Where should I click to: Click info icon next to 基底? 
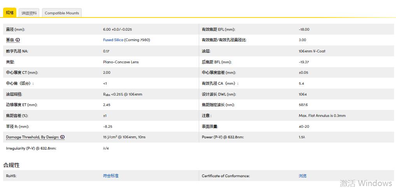18,40
